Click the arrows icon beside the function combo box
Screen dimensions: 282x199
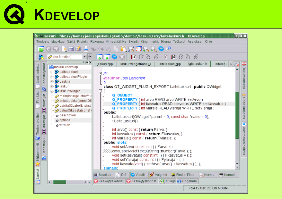(x=90, y=57)
